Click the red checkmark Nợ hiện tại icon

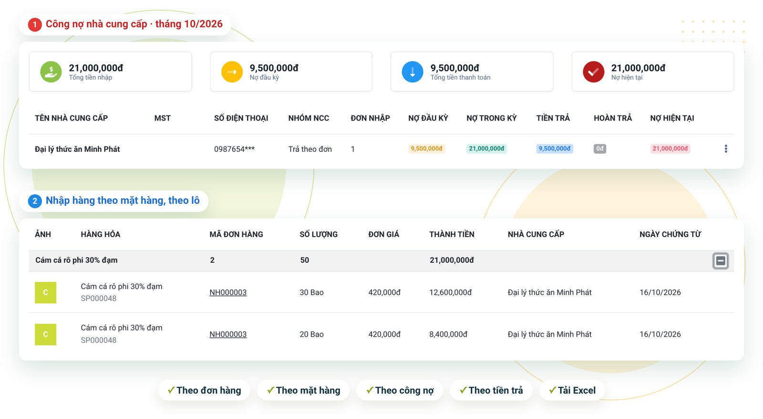(x=594, y=72)
